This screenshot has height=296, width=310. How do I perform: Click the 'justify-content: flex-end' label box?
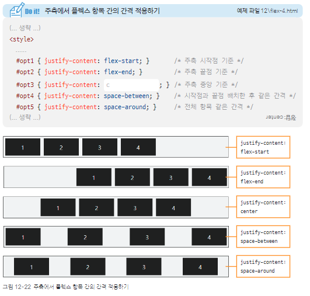(x=263, y=177)
